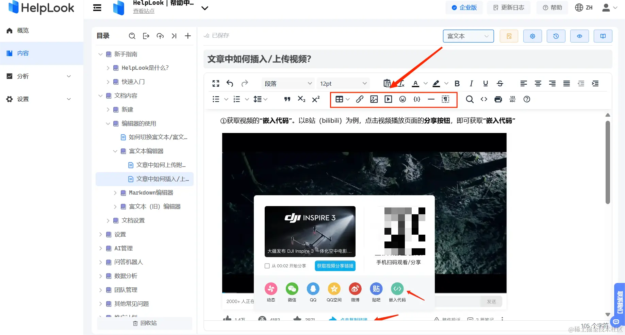Toggle underline formatting
The image size is (625, 335).
[x=486, y=83]
